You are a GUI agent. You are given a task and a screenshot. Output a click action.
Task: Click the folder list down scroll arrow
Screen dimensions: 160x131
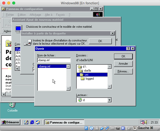[109, 87]
